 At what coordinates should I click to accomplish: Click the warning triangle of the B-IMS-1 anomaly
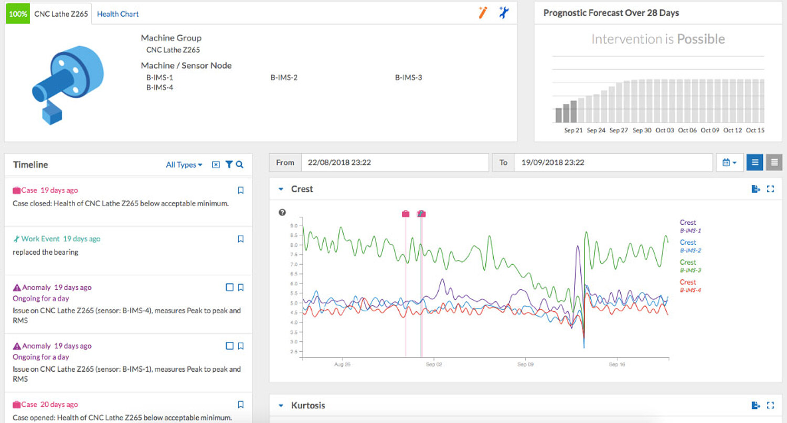(17, 346)
